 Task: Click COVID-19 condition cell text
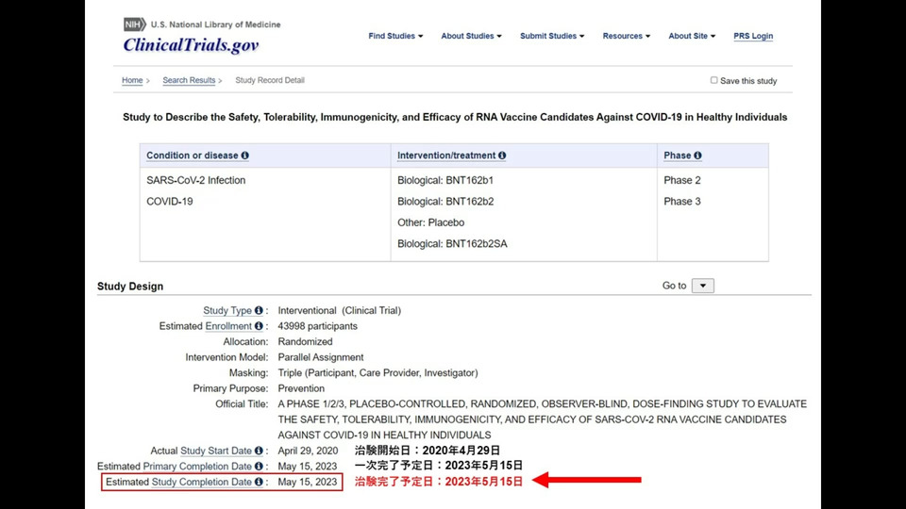[170, 202]
